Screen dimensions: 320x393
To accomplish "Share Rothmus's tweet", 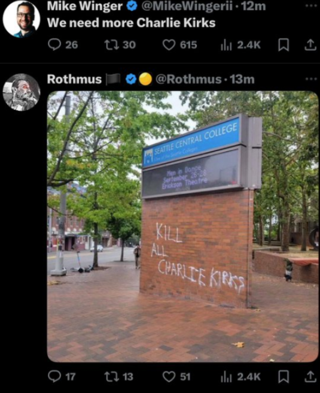I will click(x=310, y=377).
